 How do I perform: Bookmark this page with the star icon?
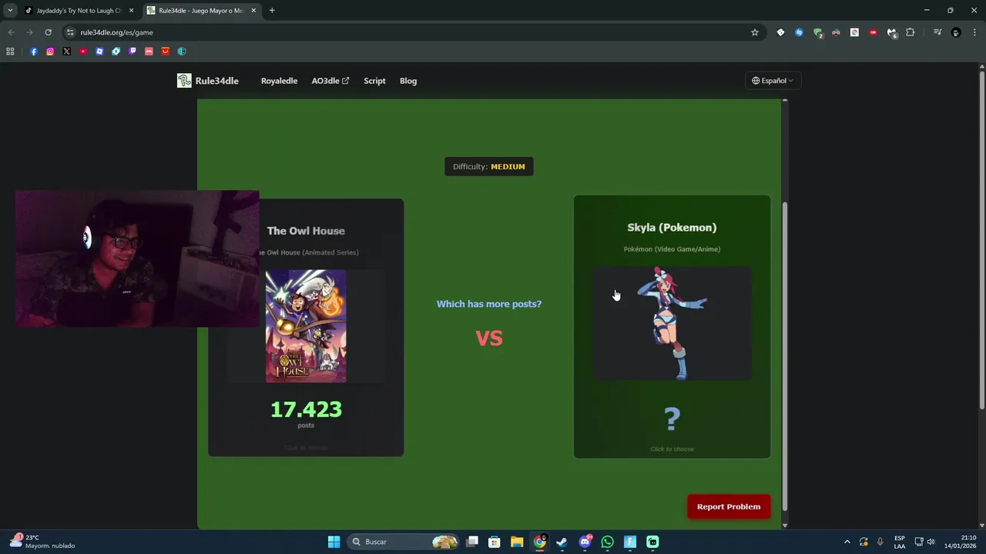[x=755, y=32]
